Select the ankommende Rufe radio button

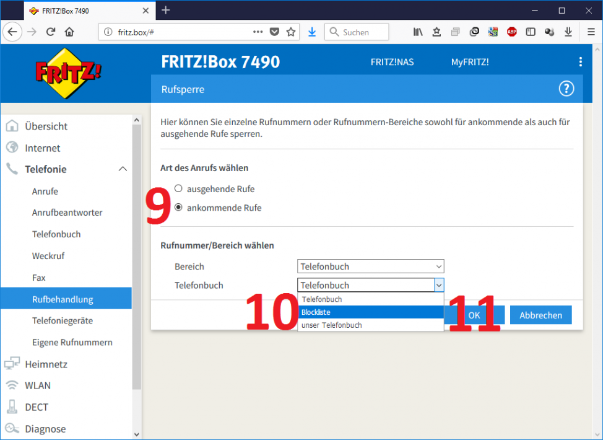tap(179, 208)
